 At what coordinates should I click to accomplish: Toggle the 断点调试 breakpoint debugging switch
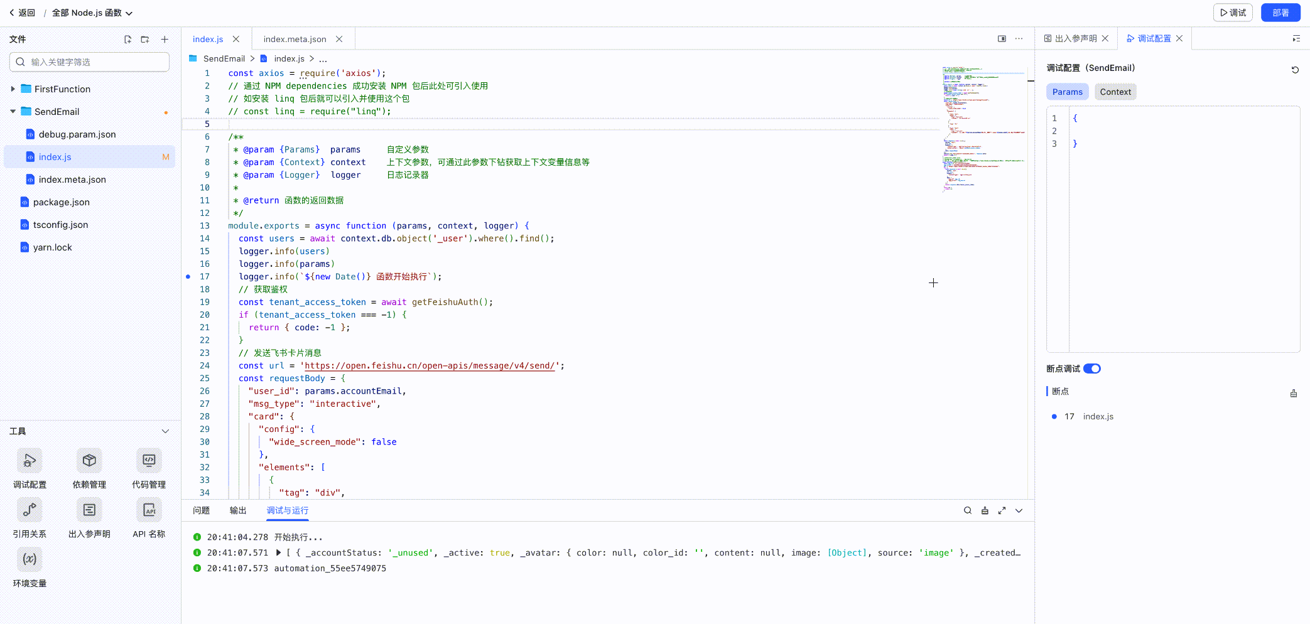pos(1092,368)
